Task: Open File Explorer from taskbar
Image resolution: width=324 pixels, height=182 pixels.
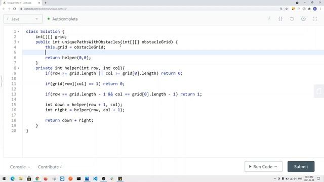Action: [21, 178]
